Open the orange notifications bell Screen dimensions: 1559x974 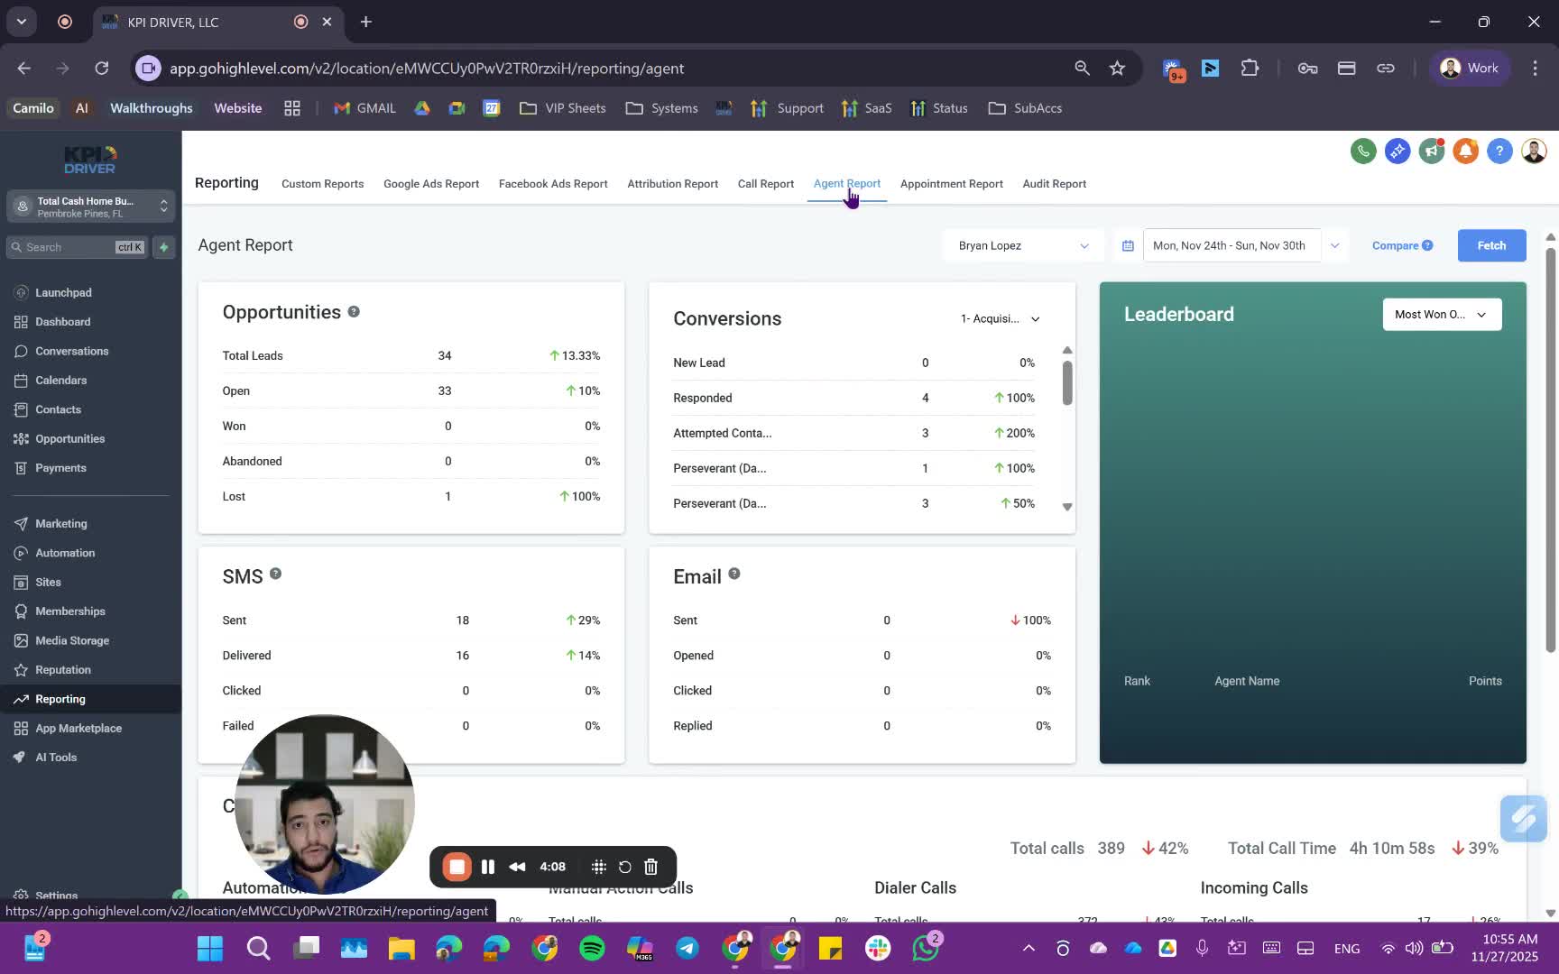click(x=1465, y=151)
